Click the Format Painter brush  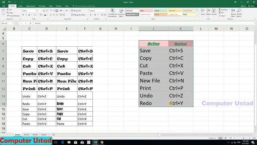[13, 16]
